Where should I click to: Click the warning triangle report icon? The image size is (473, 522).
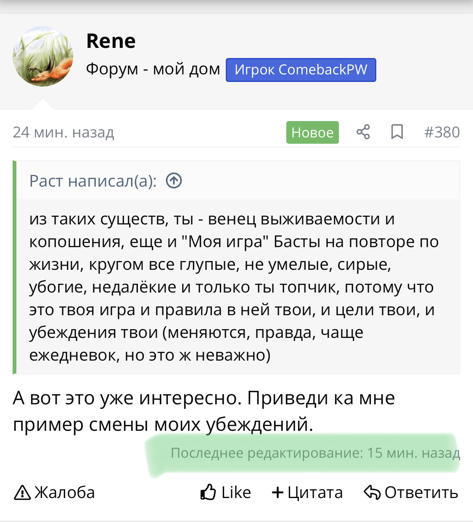pos(22,493)
